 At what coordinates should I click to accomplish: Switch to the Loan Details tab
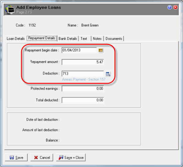tap(16, 38)
